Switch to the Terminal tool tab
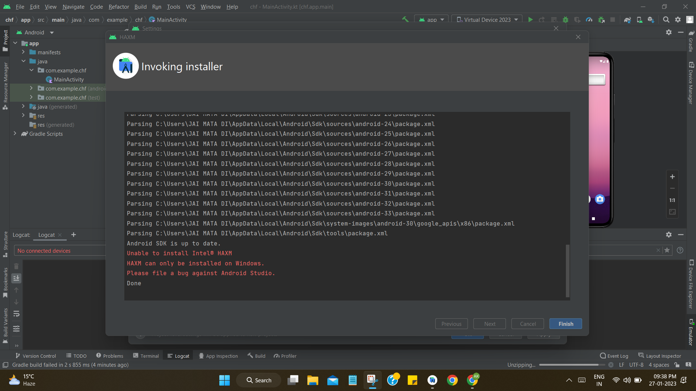Viewport: 696px width, 391px height. [146, 356]
